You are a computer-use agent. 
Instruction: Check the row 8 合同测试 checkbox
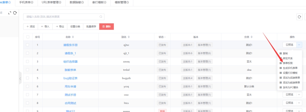coord(27,103)
